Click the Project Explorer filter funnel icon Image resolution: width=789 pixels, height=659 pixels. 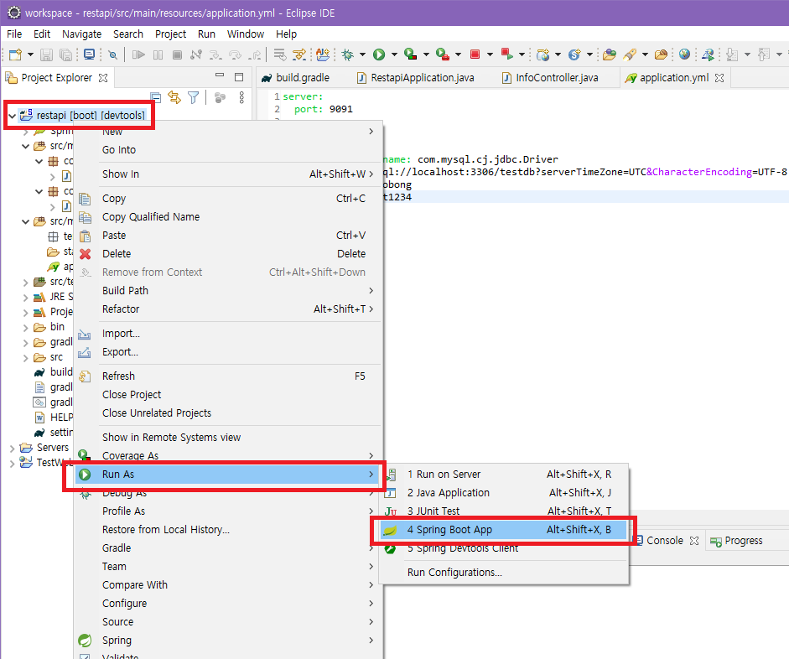(193, 97)
